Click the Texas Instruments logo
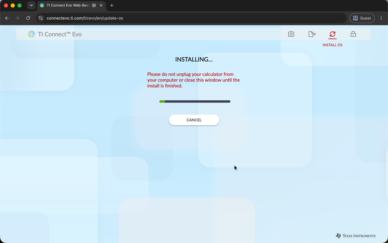Image resolution: width=388 pixels, height=243 pixels. click(355, 236)
